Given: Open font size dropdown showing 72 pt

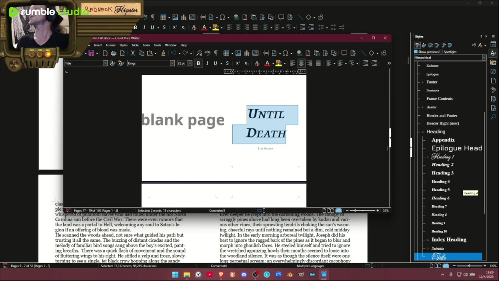Looking at the screenshot, I should (x=190, y=63).
